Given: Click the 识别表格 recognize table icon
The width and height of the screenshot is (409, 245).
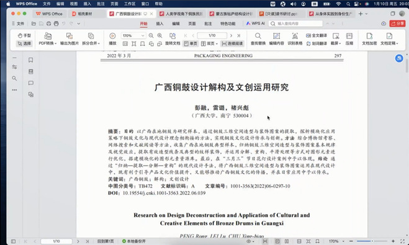Looking at the screenshot, I should pos(295,39).
